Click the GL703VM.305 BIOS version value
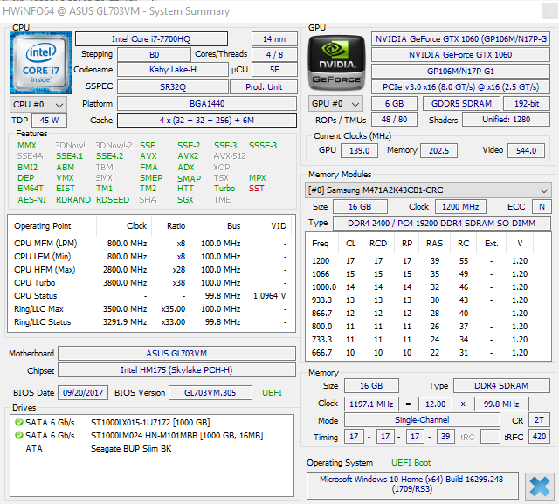559x504 pixels. (x=210, y=393)
